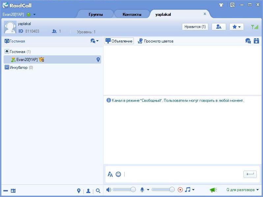Open the contact card icon at bottom left
263x197 pixels.
click(13, 191)
